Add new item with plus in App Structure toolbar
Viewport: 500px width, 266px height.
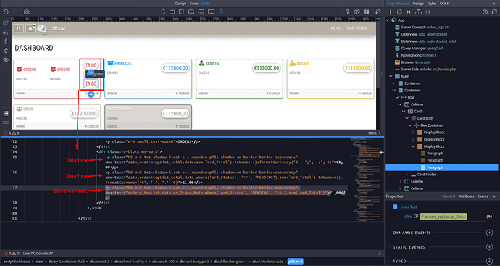click(390, 12)
